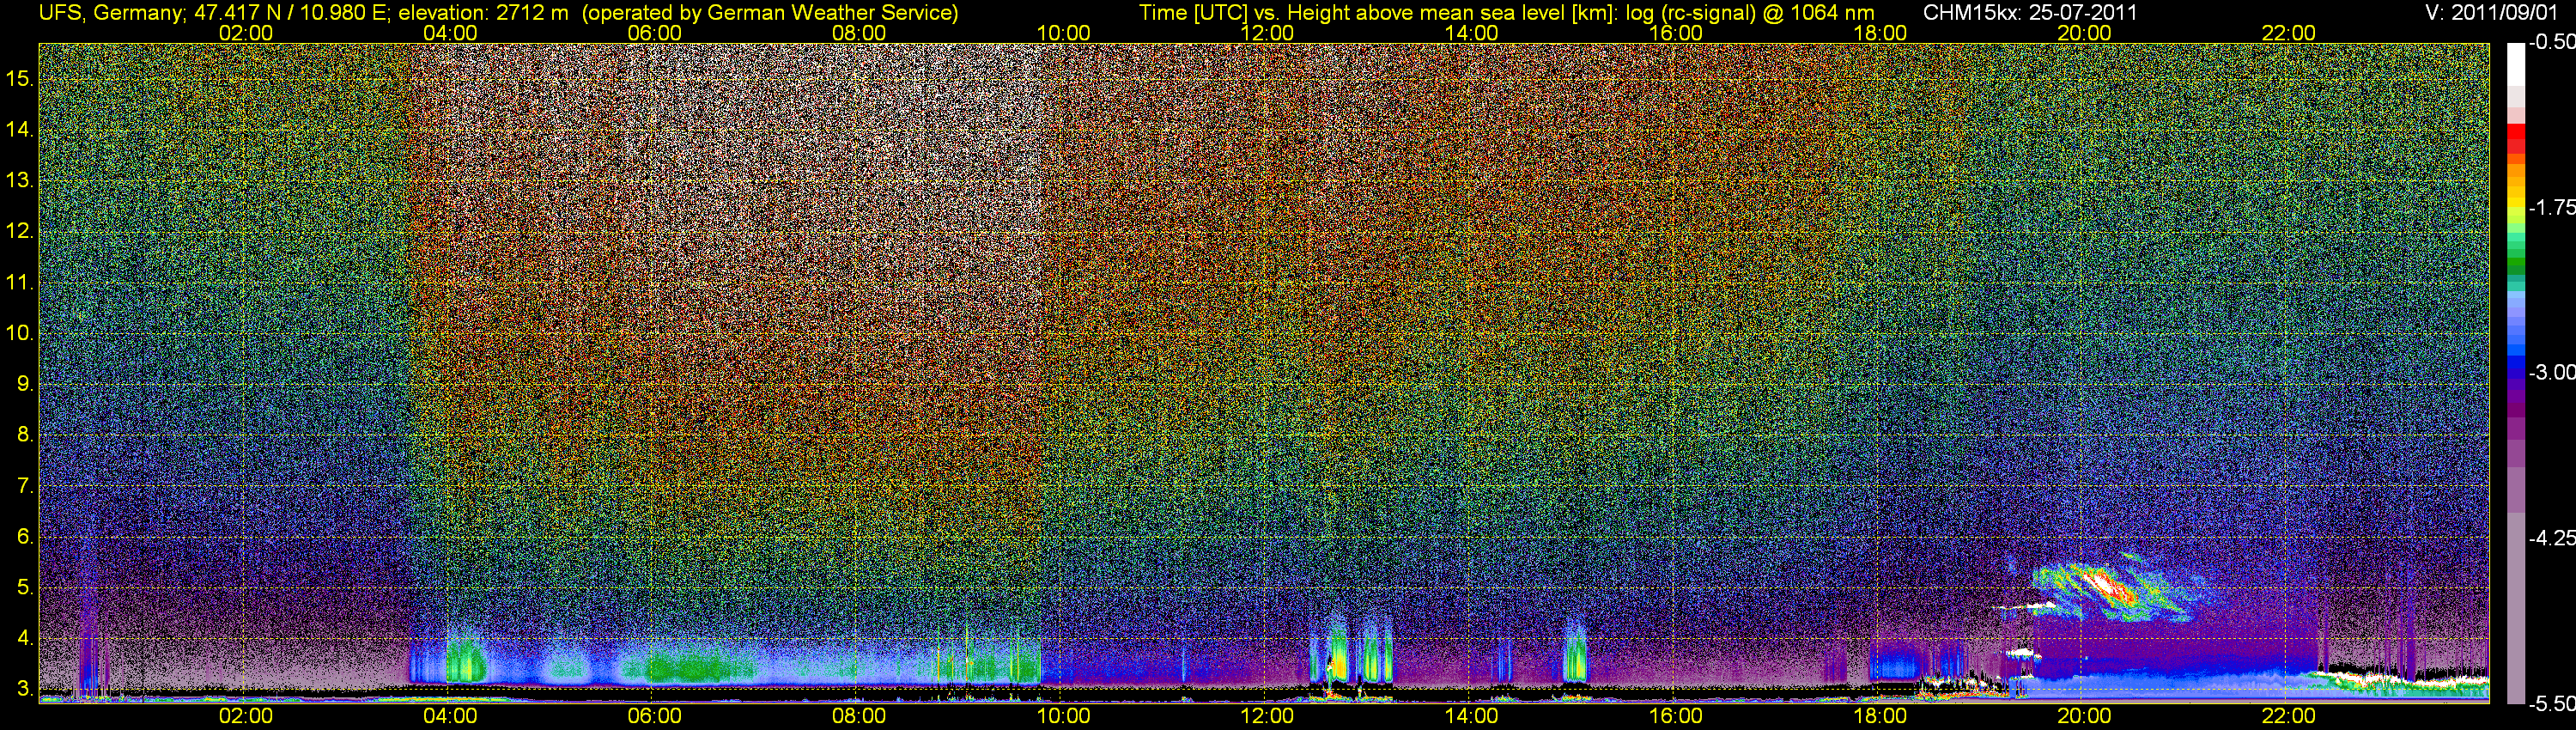Click the station title 'UFS, Germany; 47.417 N / 10.980 E'

(214, 12)
